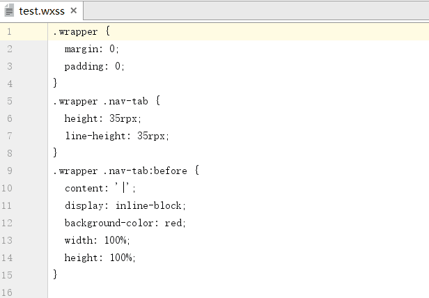Click the closing brace on line 15
Image resolution: width=429 pixels, height=298 pixels.
click(x=55, y=274)
